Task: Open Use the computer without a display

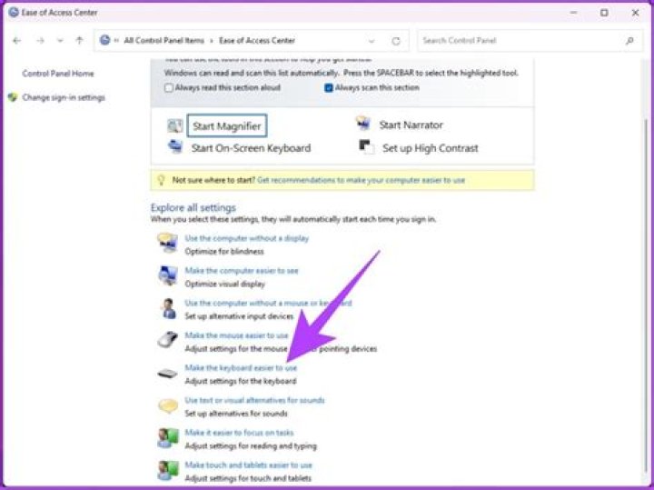Action: (247, 238)
